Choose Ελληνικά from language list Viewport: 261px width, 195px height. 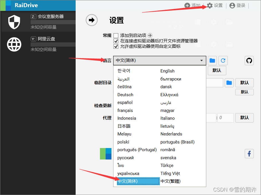coord(169,95)
